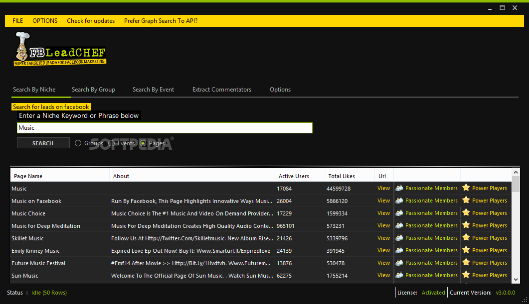529x304 pixels.
Task: Click Power Players star for Future Music Festival
Action: 466,262
